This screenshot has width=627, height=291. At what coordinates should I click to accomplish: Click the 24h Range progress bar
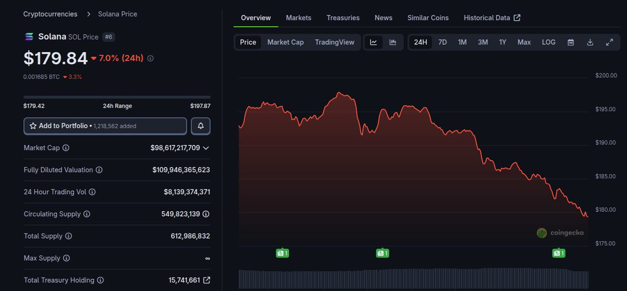click(117, 97)
